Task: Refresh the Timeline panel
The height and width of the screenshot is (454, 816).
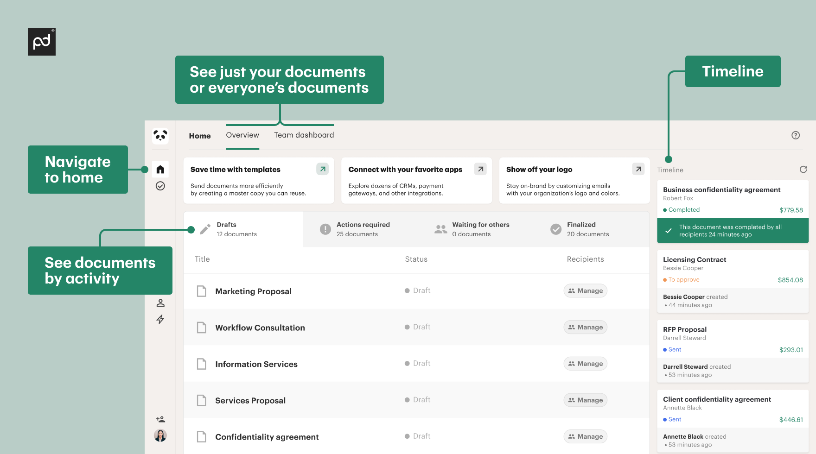Action: [x=803, y=170]
